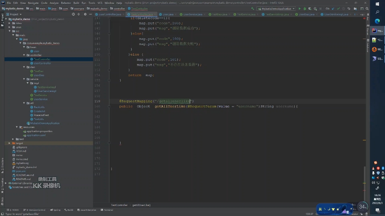Open Windows search from the taskbar
The height and width of the screenshot is (216, 385).
coord(377,12)
